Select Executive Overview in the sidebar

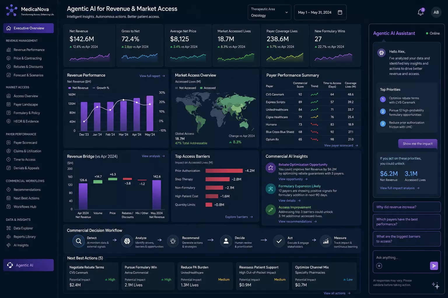pyautogui.click(x=28, y=28)
